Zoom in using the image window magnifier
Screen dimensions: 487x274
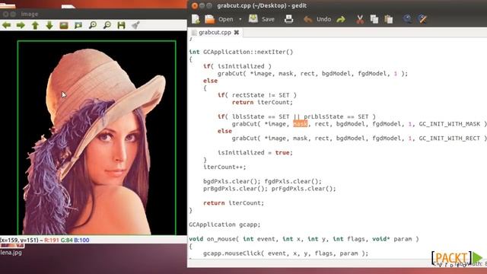[93, 25]
